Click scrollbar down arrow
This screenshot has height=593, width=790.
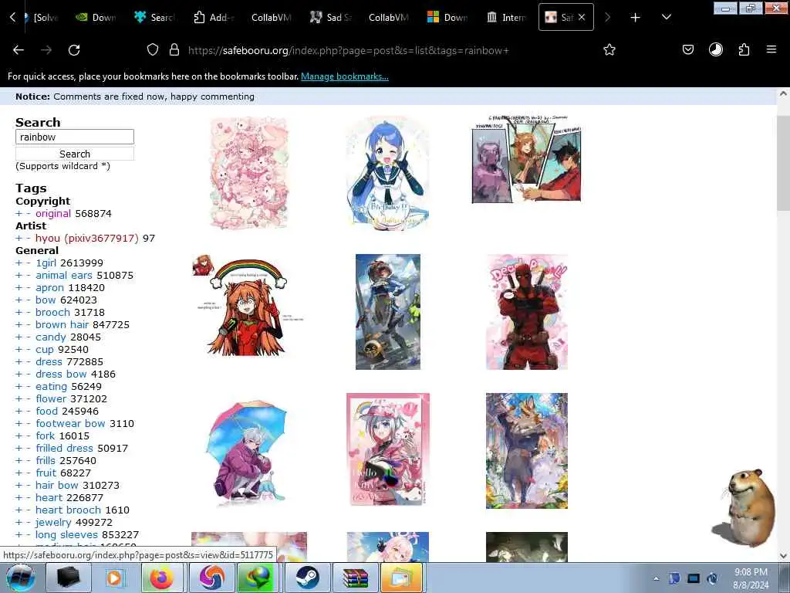783,556
